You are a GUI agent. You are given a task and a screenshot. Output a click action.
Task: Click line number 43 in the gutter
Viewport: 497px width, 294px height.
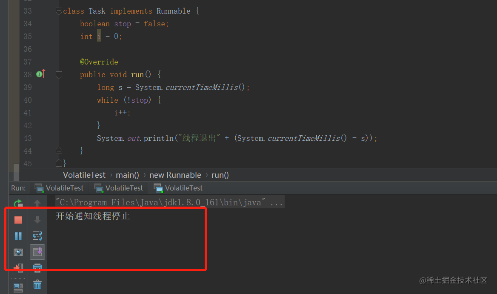click(28, 138)
